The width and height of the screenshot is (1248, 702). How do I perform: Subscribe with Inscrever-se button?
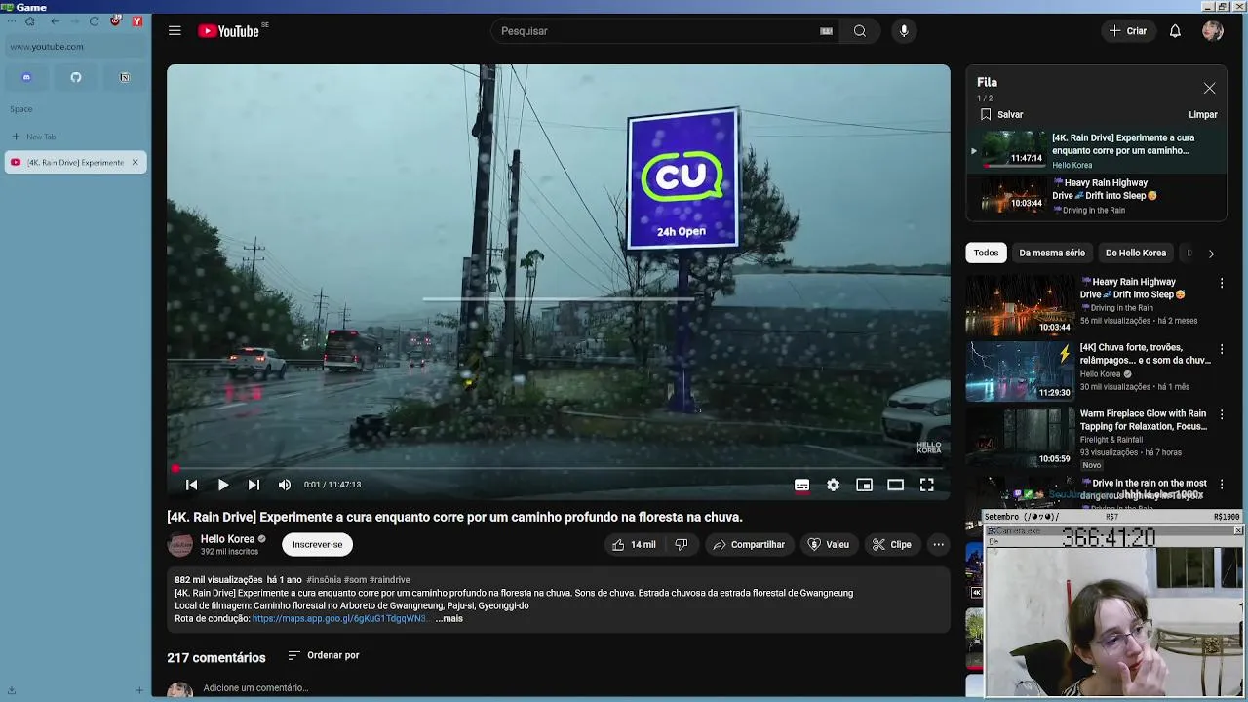click(x=318, y=545)
